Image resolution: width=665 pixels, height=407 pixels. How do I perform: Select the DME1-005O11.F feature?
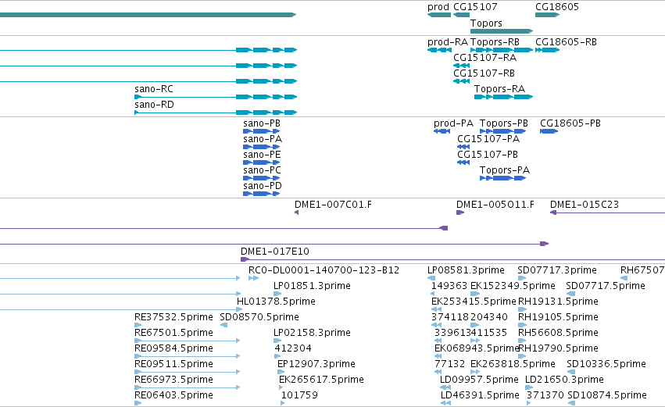pos(460,212)
